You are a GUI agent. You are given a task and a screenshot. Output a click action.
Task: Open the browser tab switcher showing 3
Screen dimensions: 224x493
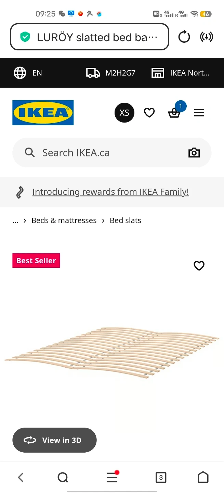[161, 477]
